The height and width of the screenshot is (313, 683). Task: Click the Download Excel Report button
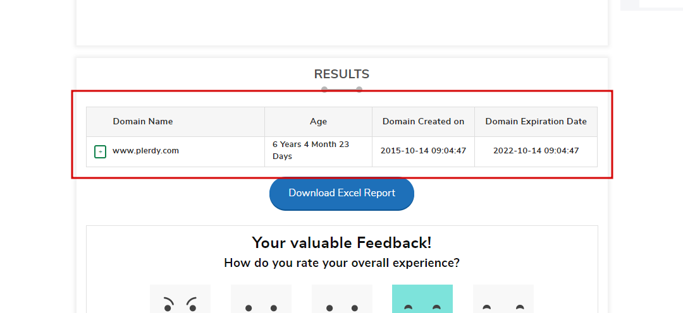(x=341, y=194)
